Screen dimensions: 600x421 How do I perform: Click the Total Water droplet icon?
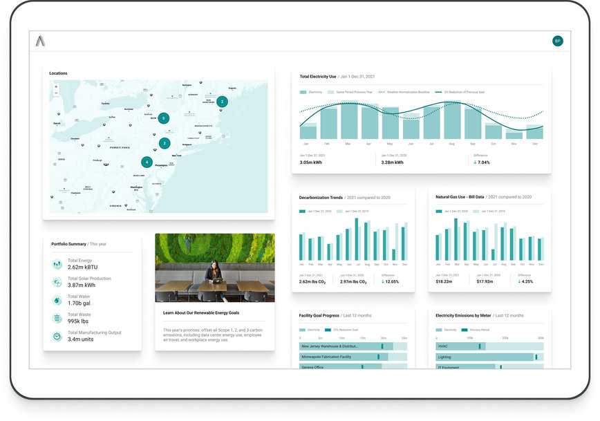point(57,300)
